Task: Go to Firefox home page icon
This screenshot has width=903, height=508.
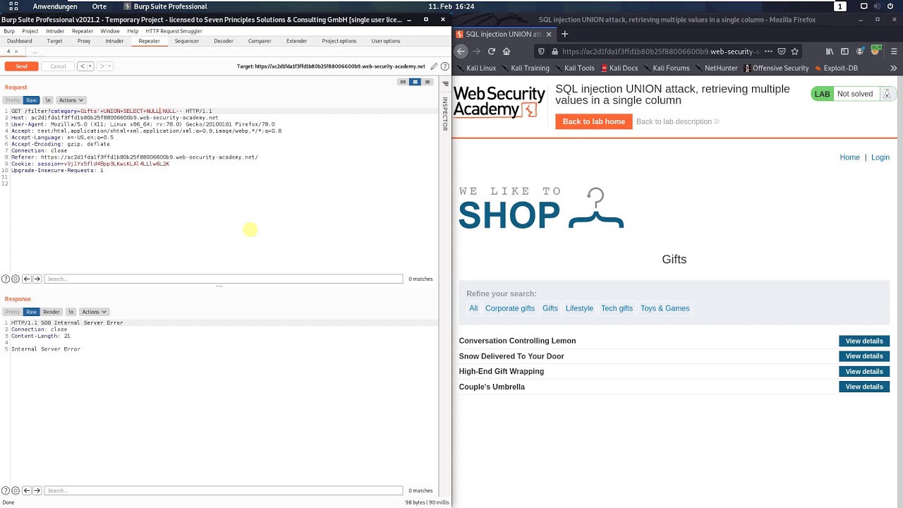Action: (x=507, y=52)
